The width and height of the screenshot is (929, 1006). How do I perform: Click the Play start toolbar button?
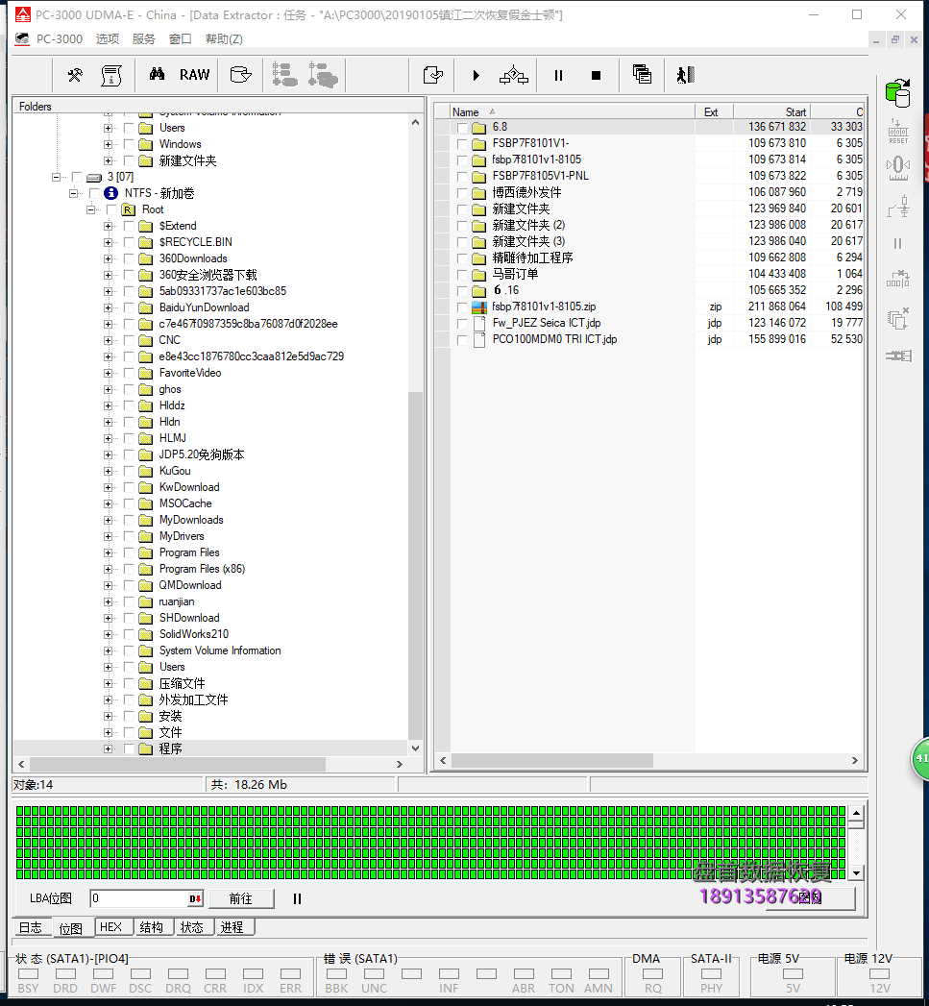pos(477,75)
